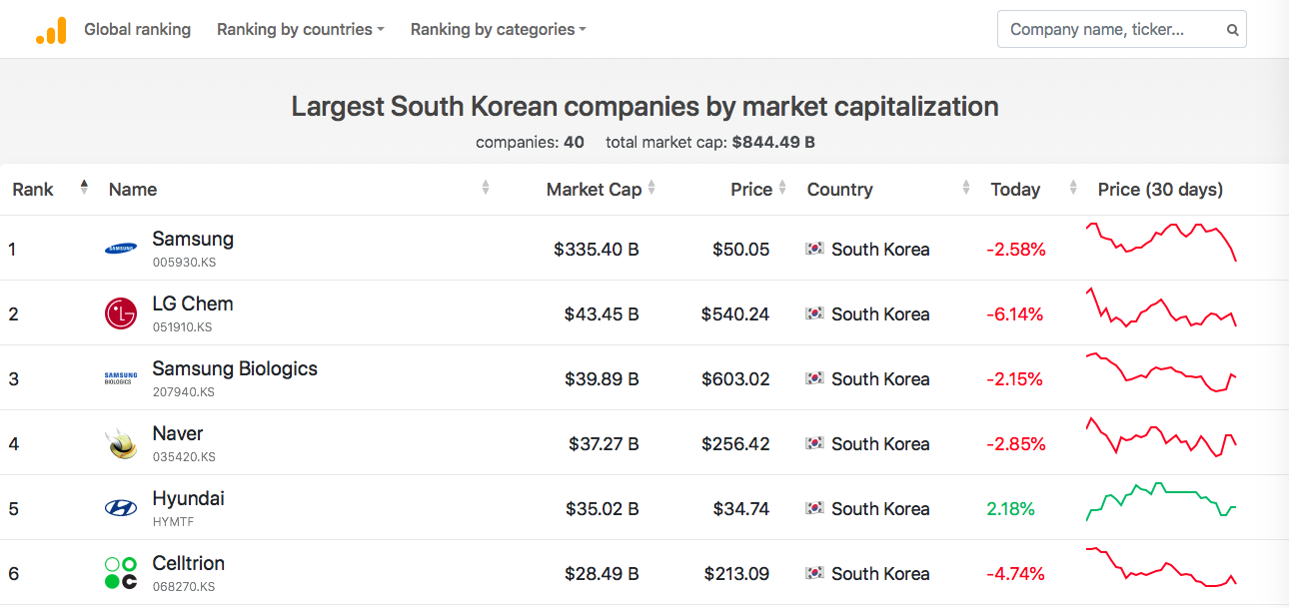The width and height of the screenshot is (1289, 608).
Task: Sort by Market Cap using its arrows
Action: (651, 187)
